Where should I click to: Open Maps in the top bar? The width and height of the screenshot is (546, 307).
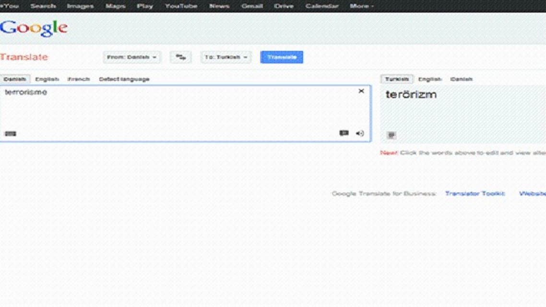[115, 6]
